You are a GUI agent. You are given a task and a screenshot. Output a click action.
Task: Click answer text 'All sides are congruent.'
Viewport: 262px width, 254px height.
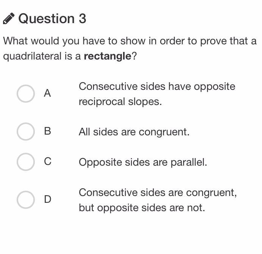click(x=134, y=132)
